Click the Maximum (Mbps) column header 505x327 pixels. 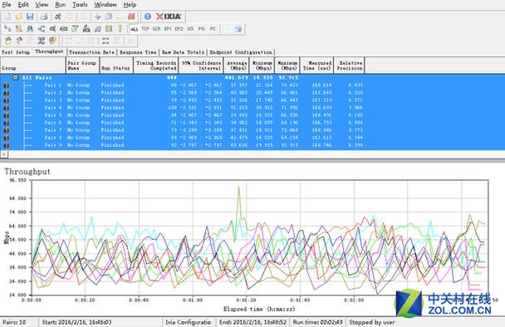pos(287,66)
